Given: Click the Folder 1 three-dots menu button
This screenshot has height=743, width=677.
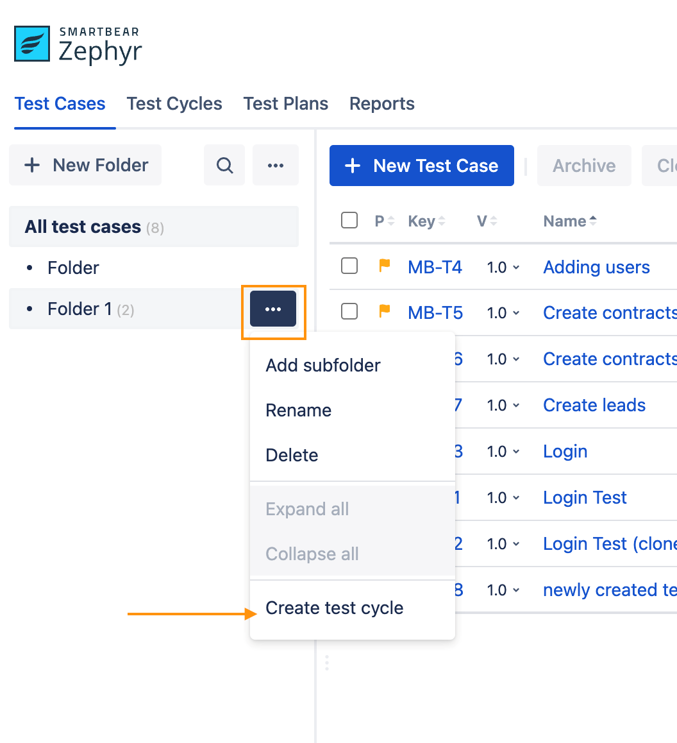Looking at the screenshot, I should click(x=273, y=309).
